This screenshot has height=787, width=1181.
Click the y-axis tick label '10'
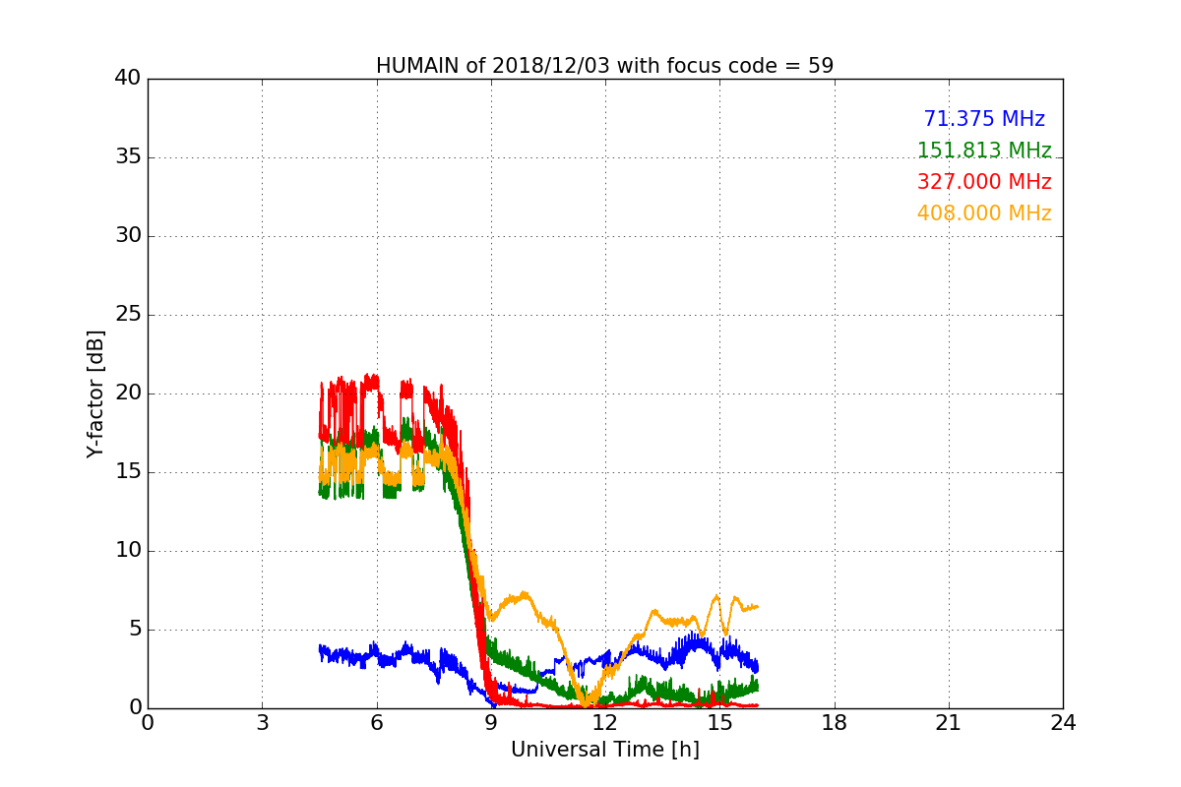[x=127, y=551]
